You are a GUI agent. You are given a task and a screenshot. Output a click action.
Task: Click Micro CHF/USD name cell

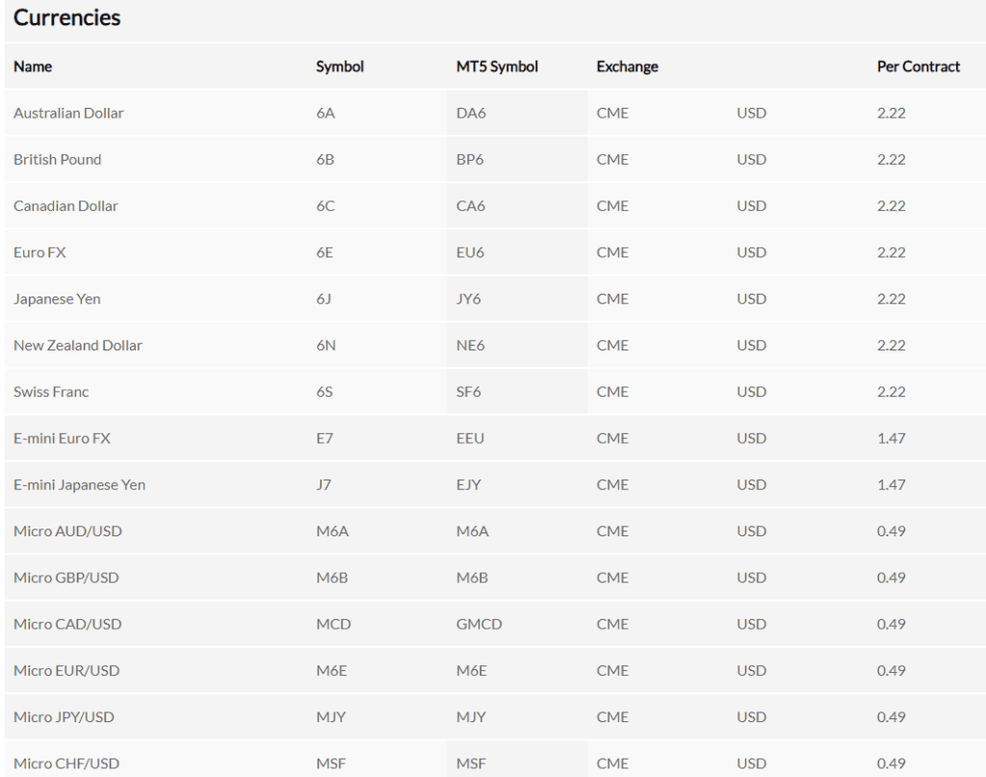(x=66, y=764)
